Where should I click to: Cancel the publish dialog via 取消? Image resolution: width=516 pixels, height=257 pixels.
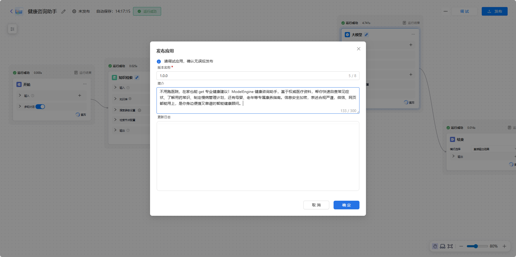click(316, 205)
